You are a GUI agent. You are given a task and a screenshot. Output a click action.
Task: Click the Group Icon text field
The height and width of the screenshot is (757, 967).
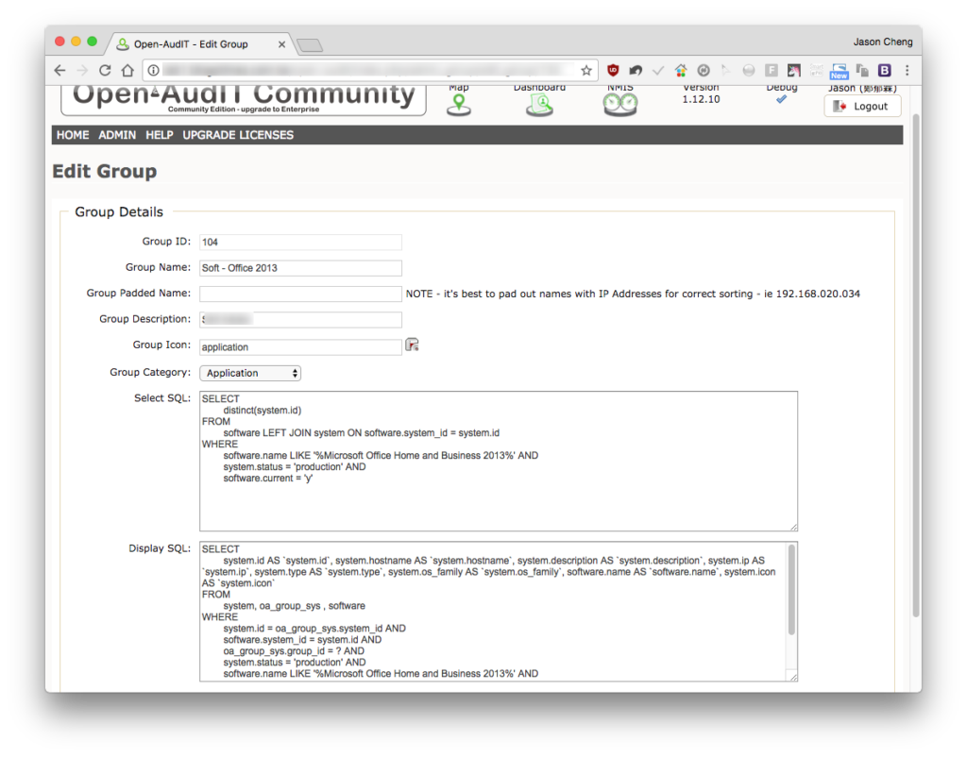300,347
